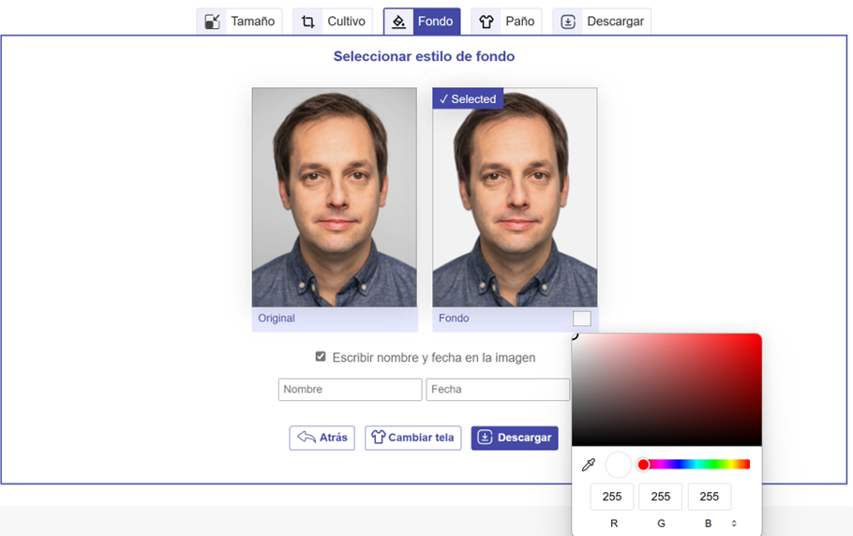Select the Fondo tab

(422, 22)
